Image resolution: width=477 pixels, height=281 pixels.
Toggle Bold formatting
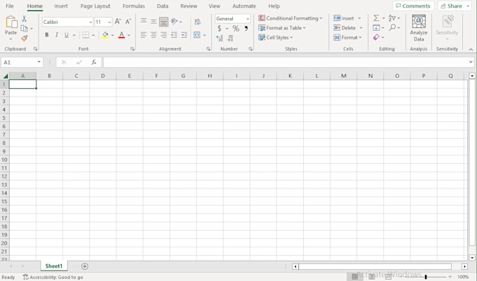click(47, 35)
